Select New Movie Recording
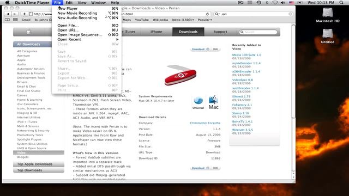Screen dimensions: 349x196 click(87, 13)
